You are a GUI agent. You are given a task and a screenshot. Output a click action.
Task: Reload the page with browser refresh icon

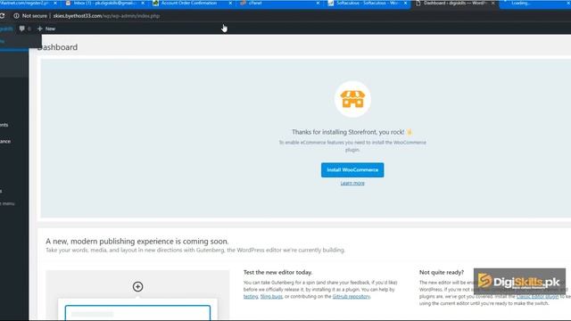coord(2,16)
